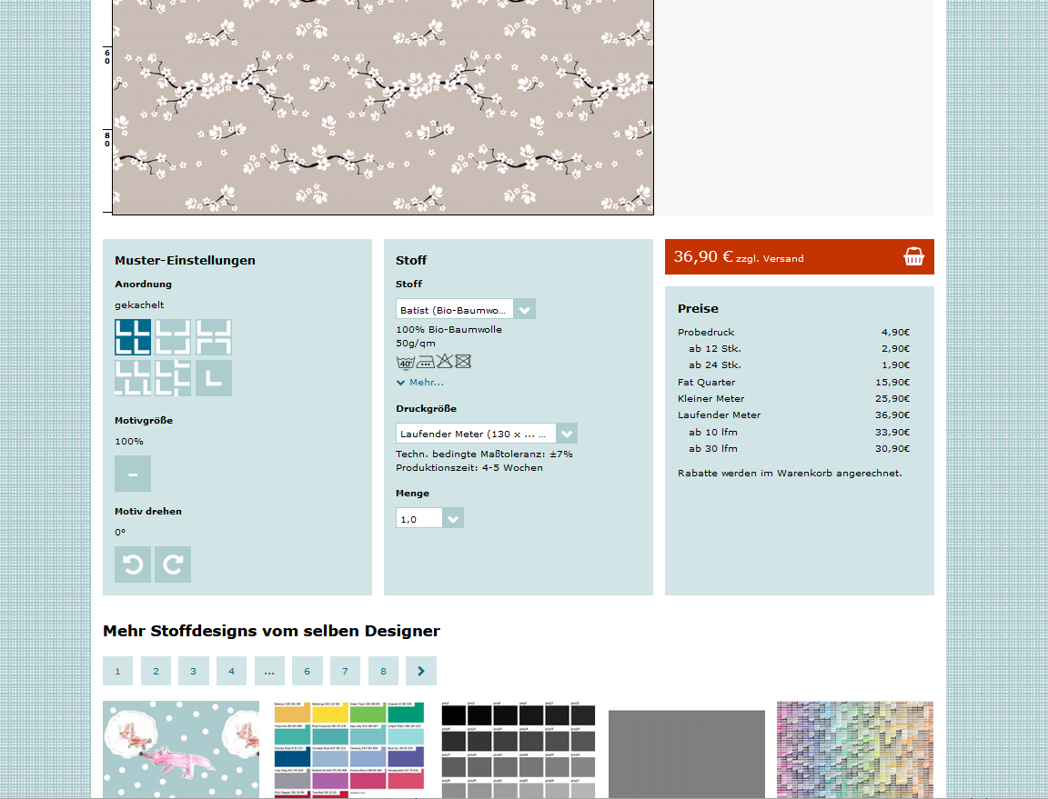Open the Druckgröße print size dropdown

(x=486, y=434)
